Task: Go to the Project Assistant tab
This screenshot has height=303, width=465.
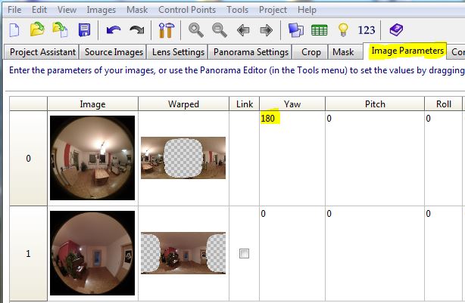Action: (42, 52)
